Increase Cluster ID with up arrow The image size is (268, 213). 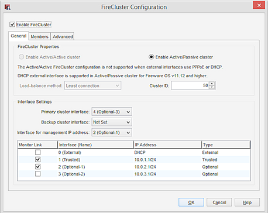[212, 84]
